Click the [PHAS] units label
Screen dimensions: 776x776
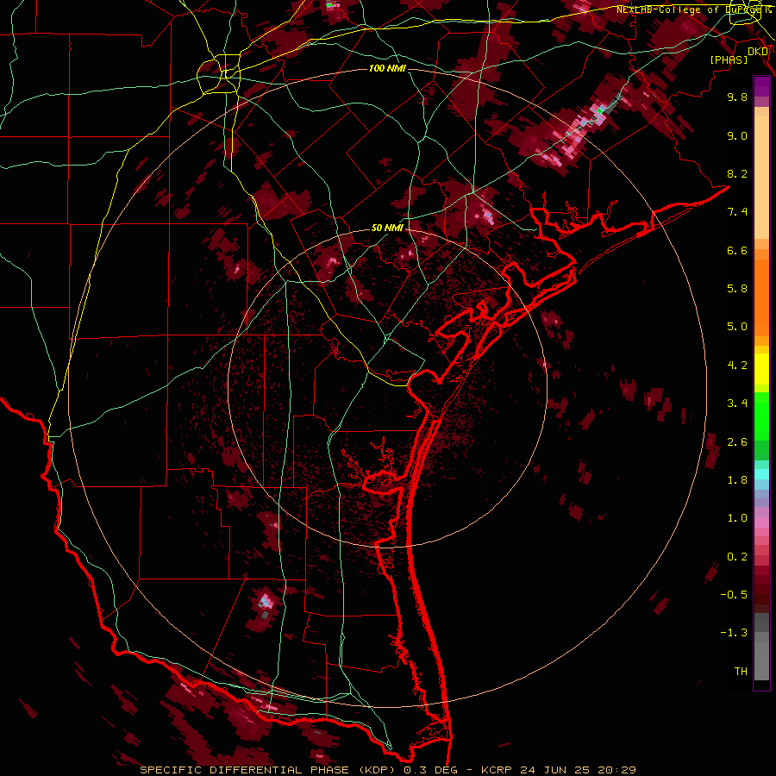click(x=729, y=59)
